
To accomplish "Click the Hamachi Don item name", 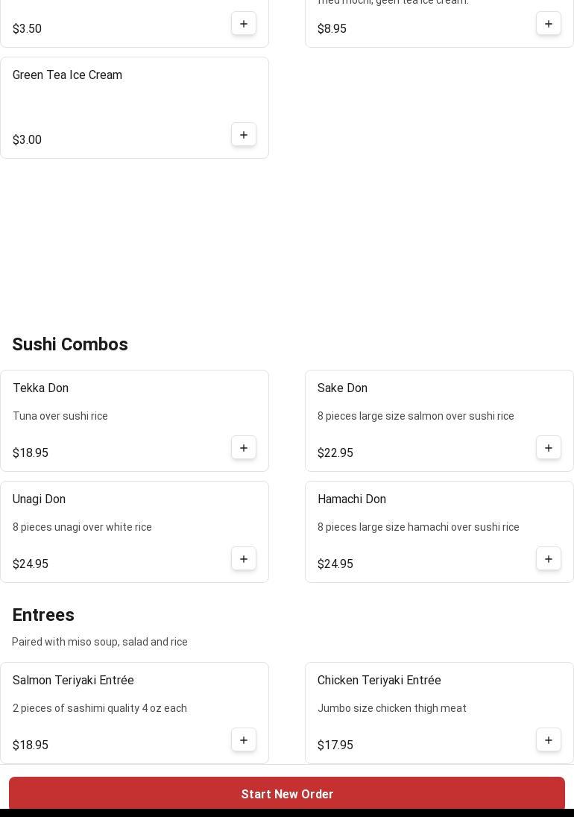I will (352, 499).
